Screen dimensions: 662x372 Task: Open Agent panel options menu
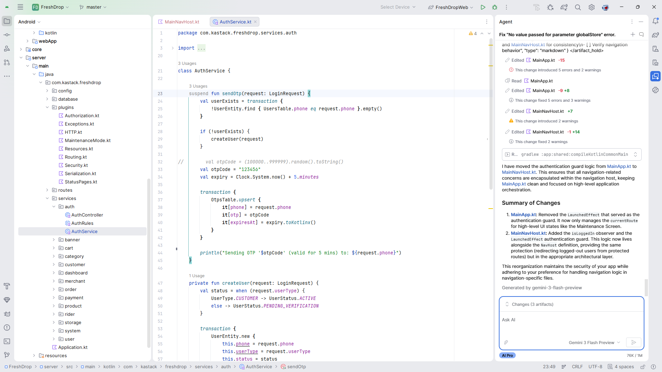click(x=632, y=22)
